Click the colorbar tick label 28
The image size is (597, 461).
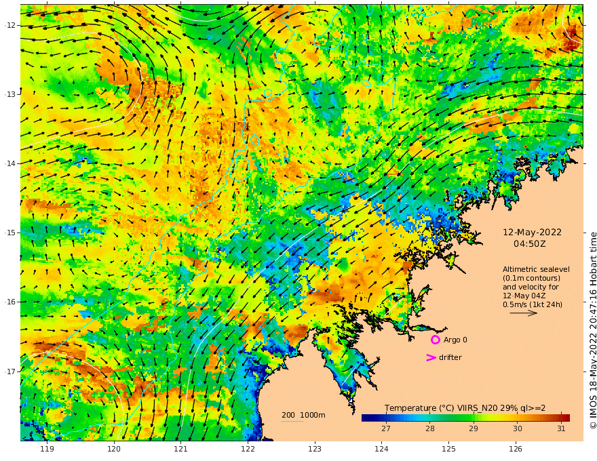[430, 428]
